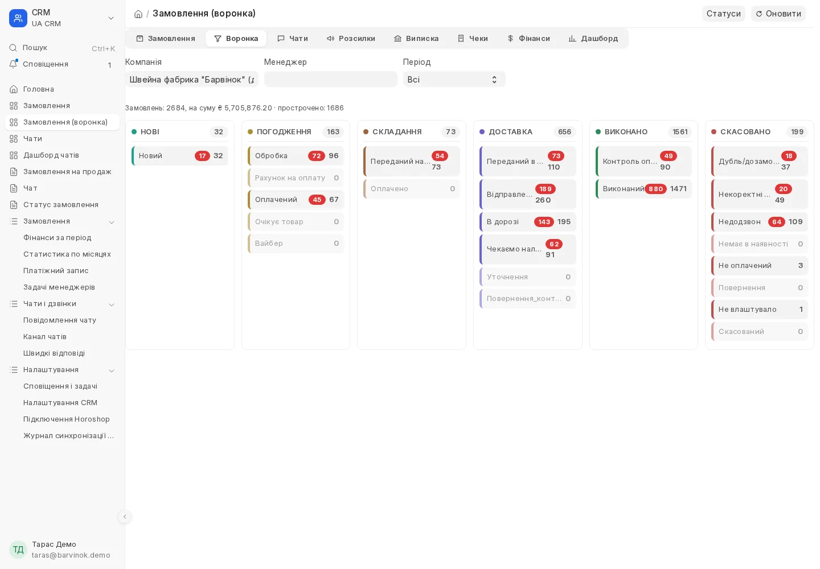
Task: Open the Новий status card
Action: point(180,156)
